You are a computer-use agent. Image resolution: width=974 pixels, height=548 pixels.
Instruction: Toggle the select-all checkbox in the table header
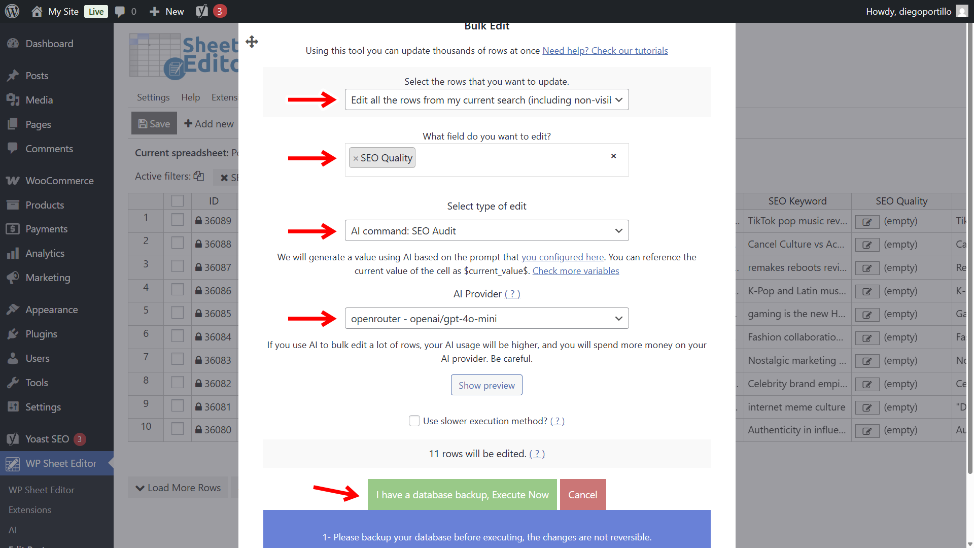tap(178, 201)
